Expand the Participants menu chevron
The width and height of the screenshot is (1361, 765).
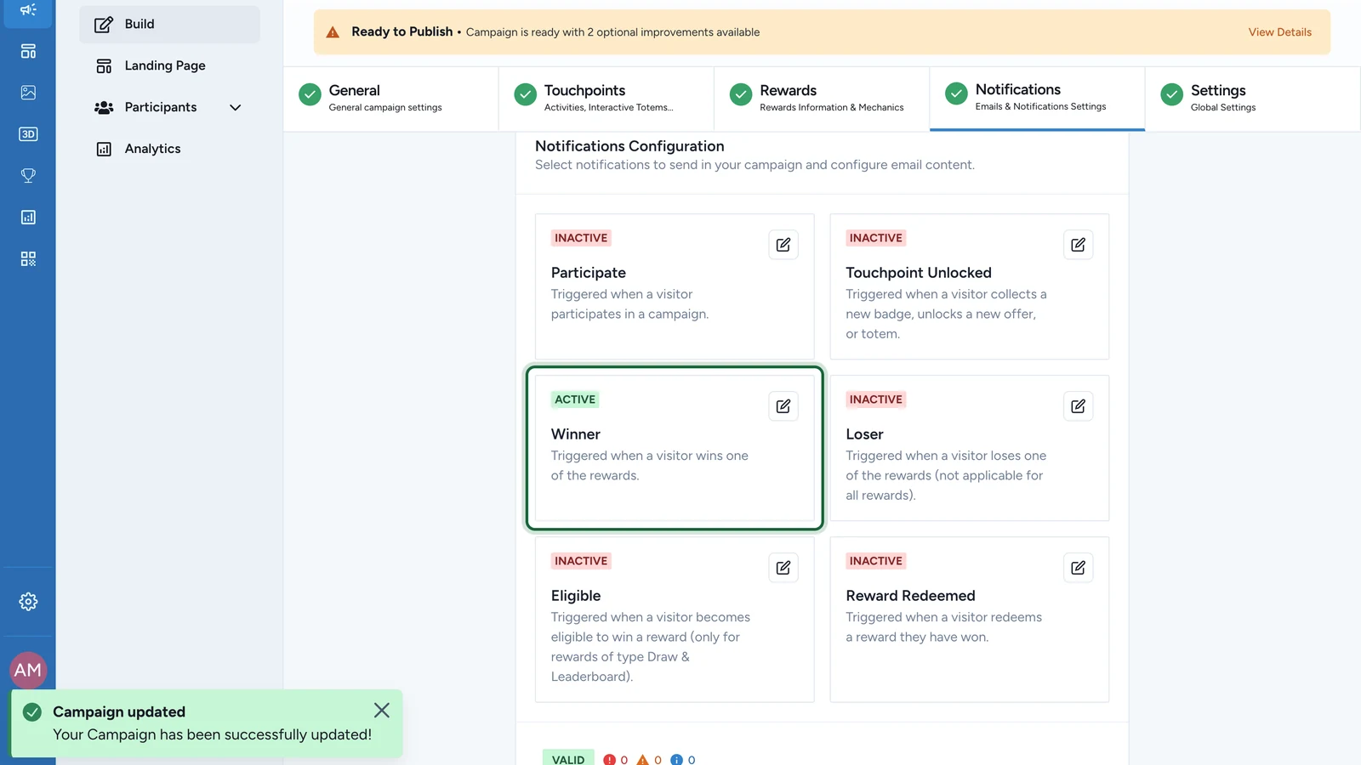pos(236,107)
